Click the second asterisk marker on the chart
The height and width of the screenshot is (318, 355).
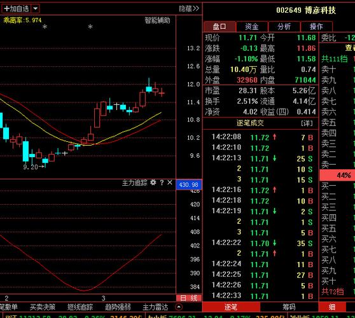(x=90, y=27)
